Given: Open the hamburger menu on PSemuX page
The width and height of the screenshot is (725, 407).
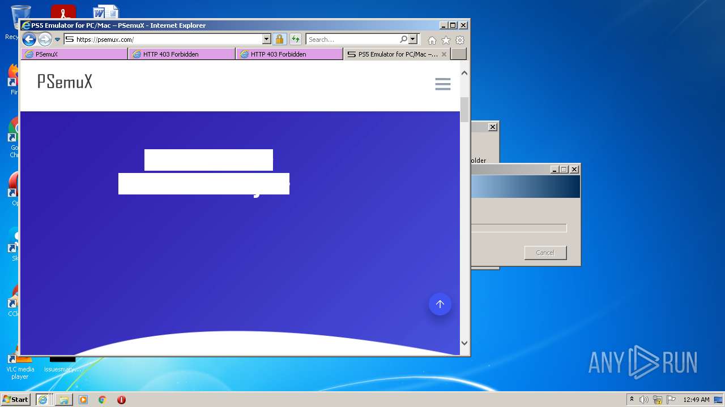Looking at the screenshot, I should pyautogui.click(x=443, y=84).
